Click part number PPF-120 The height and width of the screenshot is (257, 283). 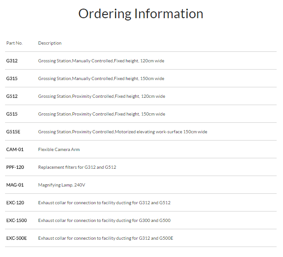[x=15, y=167]
